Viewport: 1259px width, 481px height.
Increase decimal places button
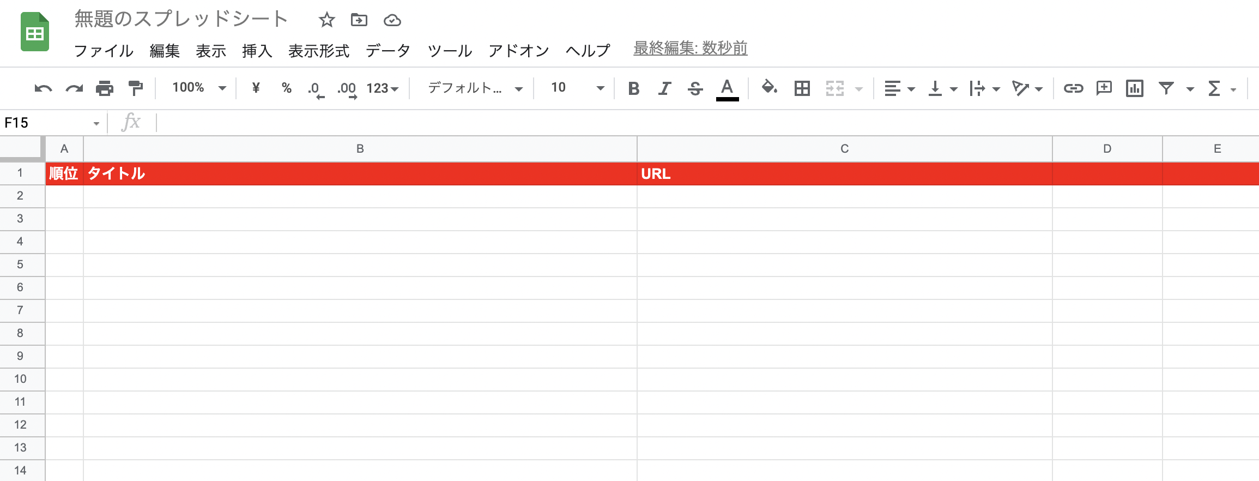coord(347,89)
